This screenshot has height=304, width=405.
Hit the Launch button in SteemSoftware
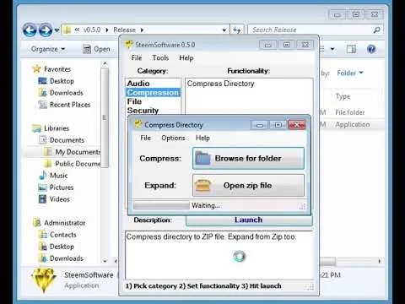click(x=249, y=220)
